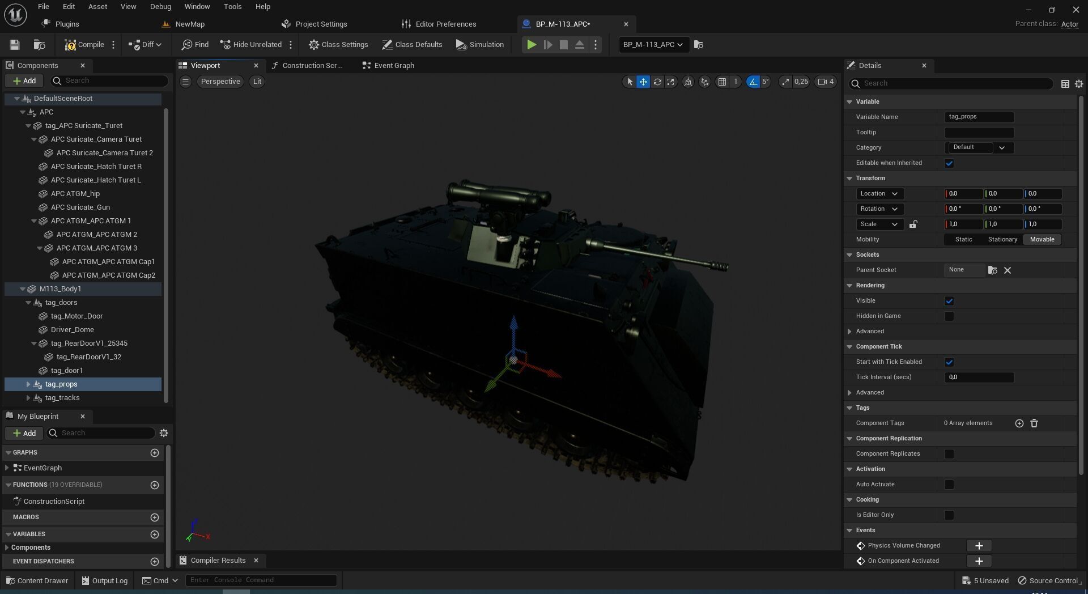Open the Asset menu
This screenshot has width=1088, height=594.
97,7
